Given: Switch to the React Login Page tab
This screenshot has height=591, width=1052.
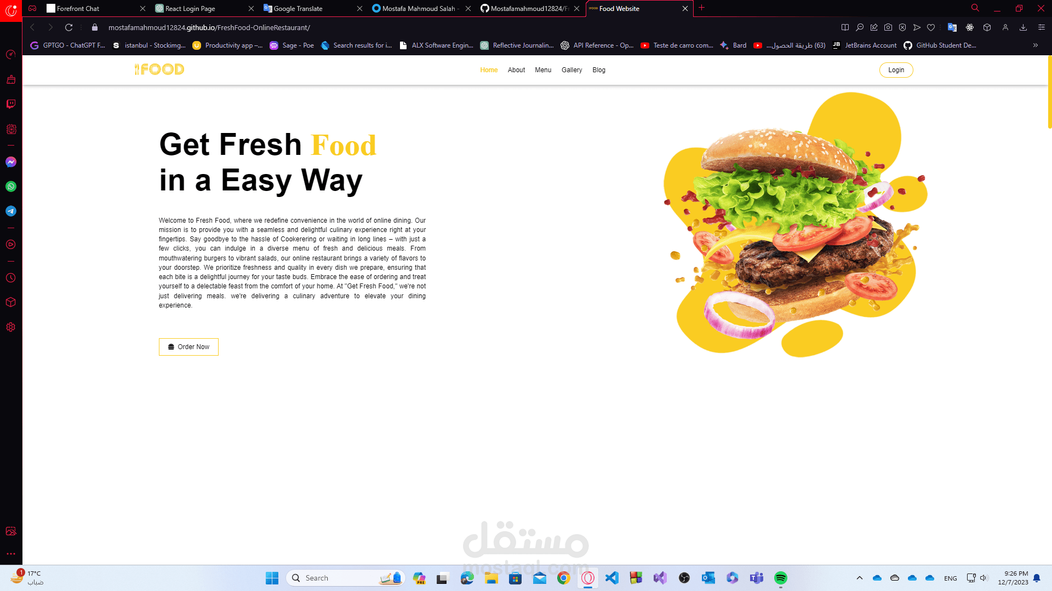Looking at the screenshot, I should click(x=190, y=9).
